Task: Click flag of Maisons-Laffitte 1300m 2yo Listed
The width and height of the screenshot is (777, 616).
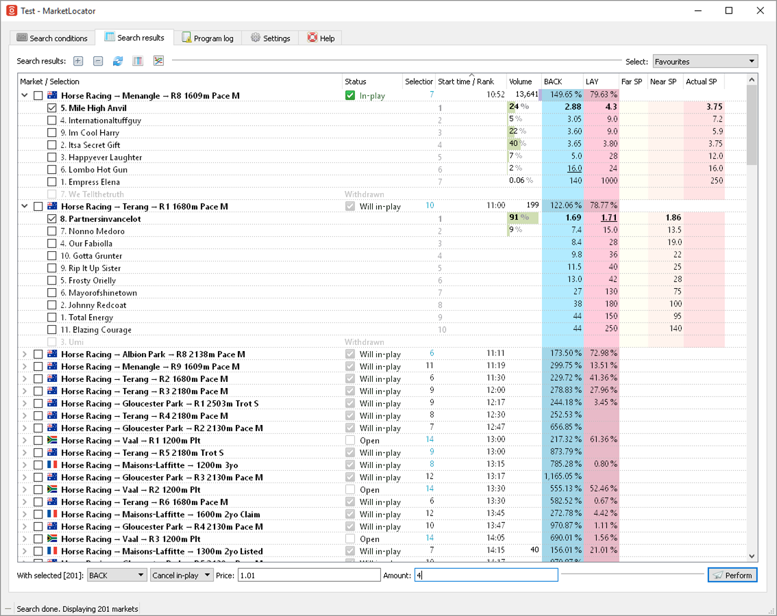Action: point(52,551)
